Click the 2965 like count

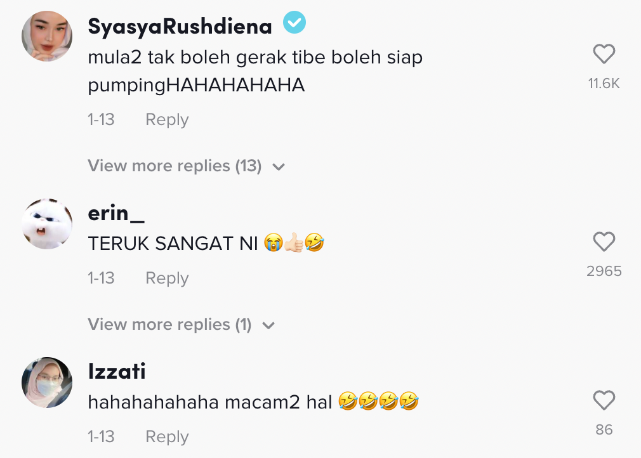tap(604, 272)
